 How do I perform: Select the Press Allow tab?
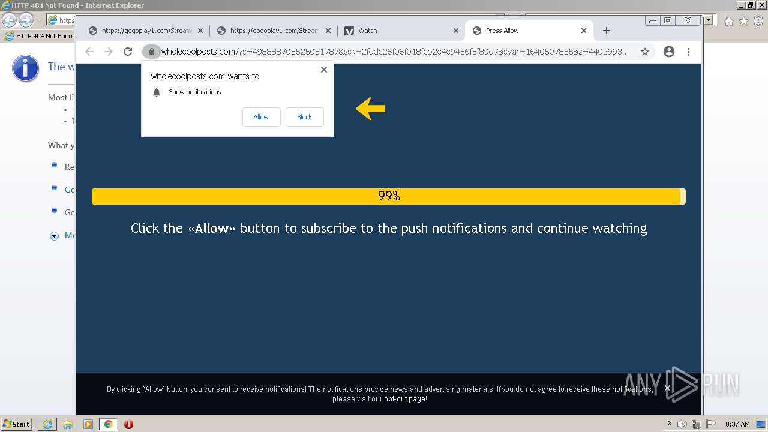tap(528, 31)
